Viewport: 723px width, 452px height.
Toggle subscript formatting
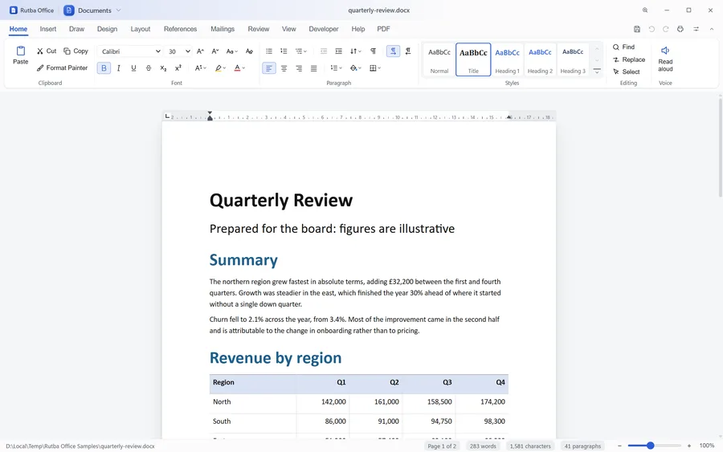coord(163,68)
